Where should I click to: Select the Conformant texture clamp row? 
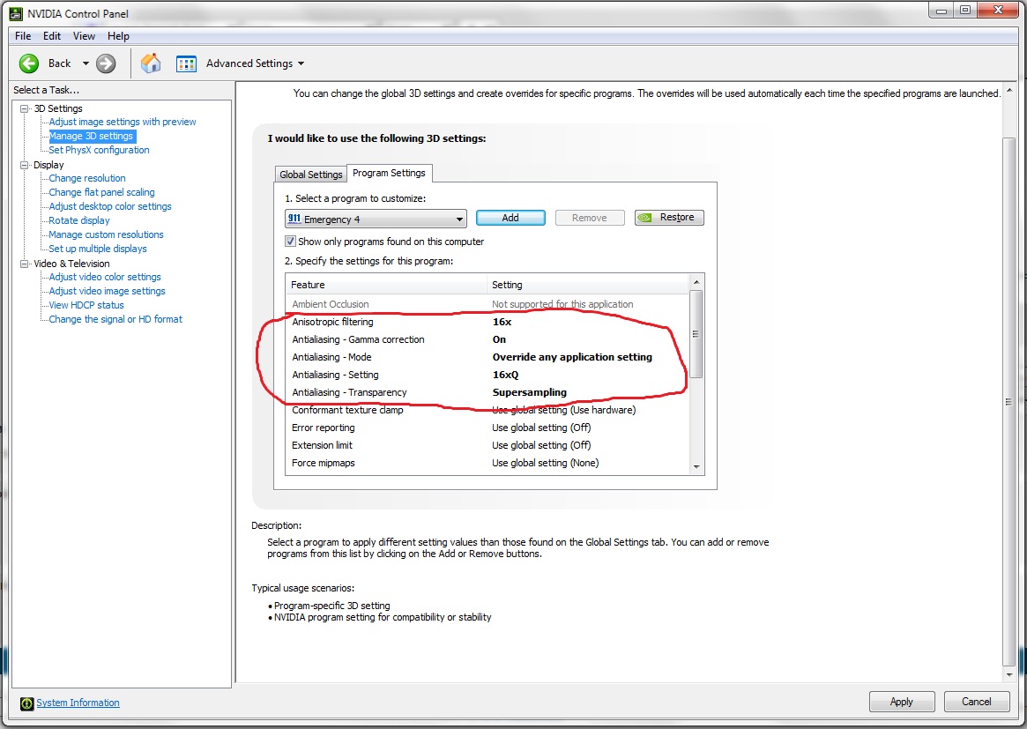tap(487, 411)
